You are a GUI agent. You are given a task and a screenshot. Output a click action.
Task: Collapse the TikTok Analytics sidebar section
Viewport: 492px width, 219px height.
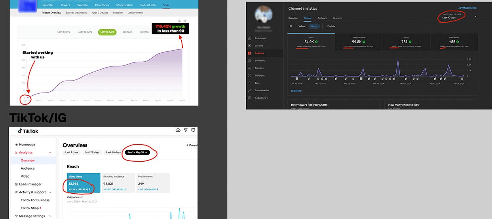coord(50,153)
